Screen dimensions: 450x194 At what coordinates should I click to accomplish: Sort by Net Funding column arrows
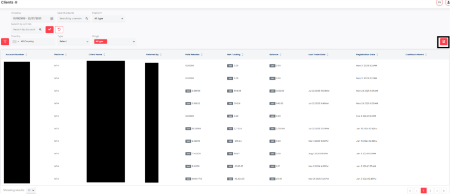pyautogui.click(x=243, y=54)
